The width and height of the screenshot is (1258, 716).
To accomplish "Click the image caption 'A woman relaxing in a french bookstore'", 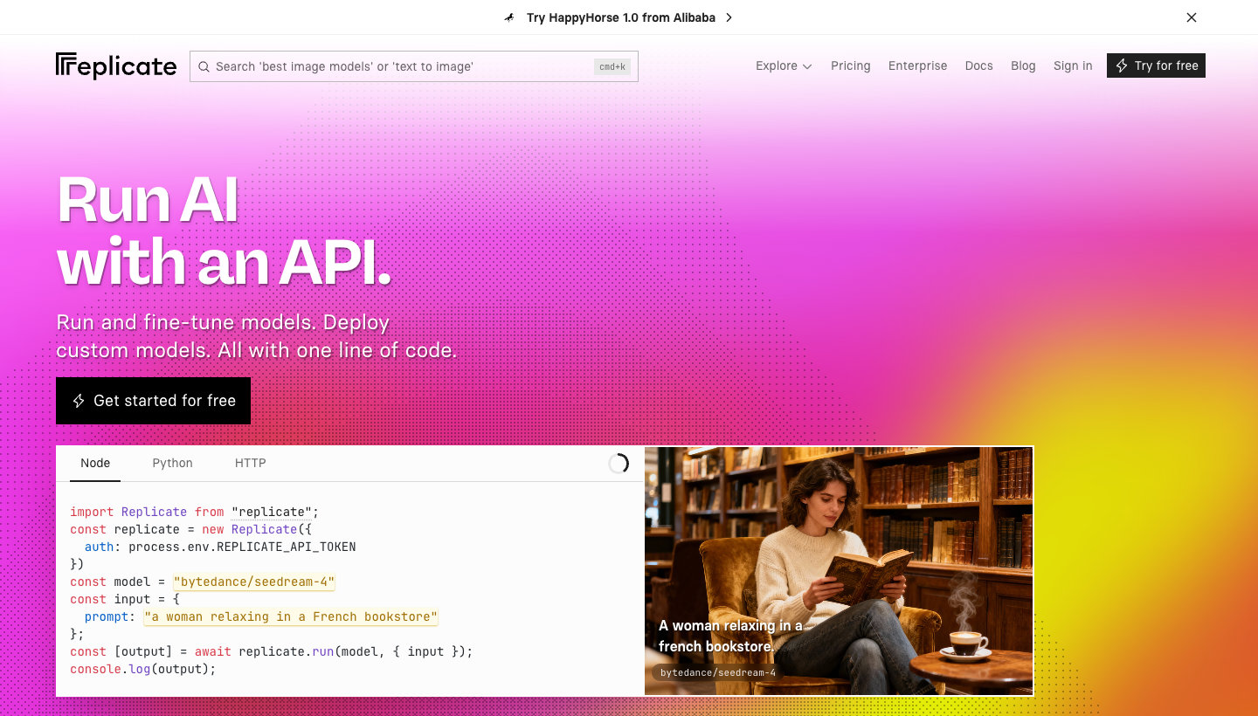I will pos(730,636).
